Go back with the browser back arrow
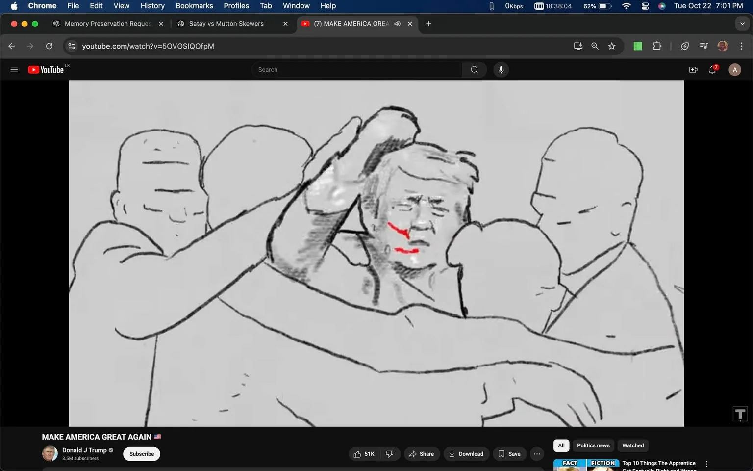 (x=12, y=46)
